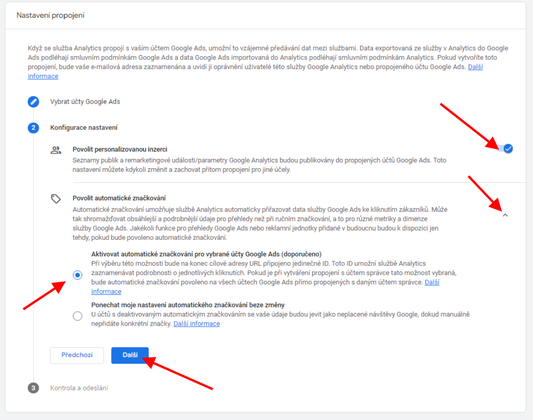
Task: Click the blue Další button
Action: click(130, 355)
